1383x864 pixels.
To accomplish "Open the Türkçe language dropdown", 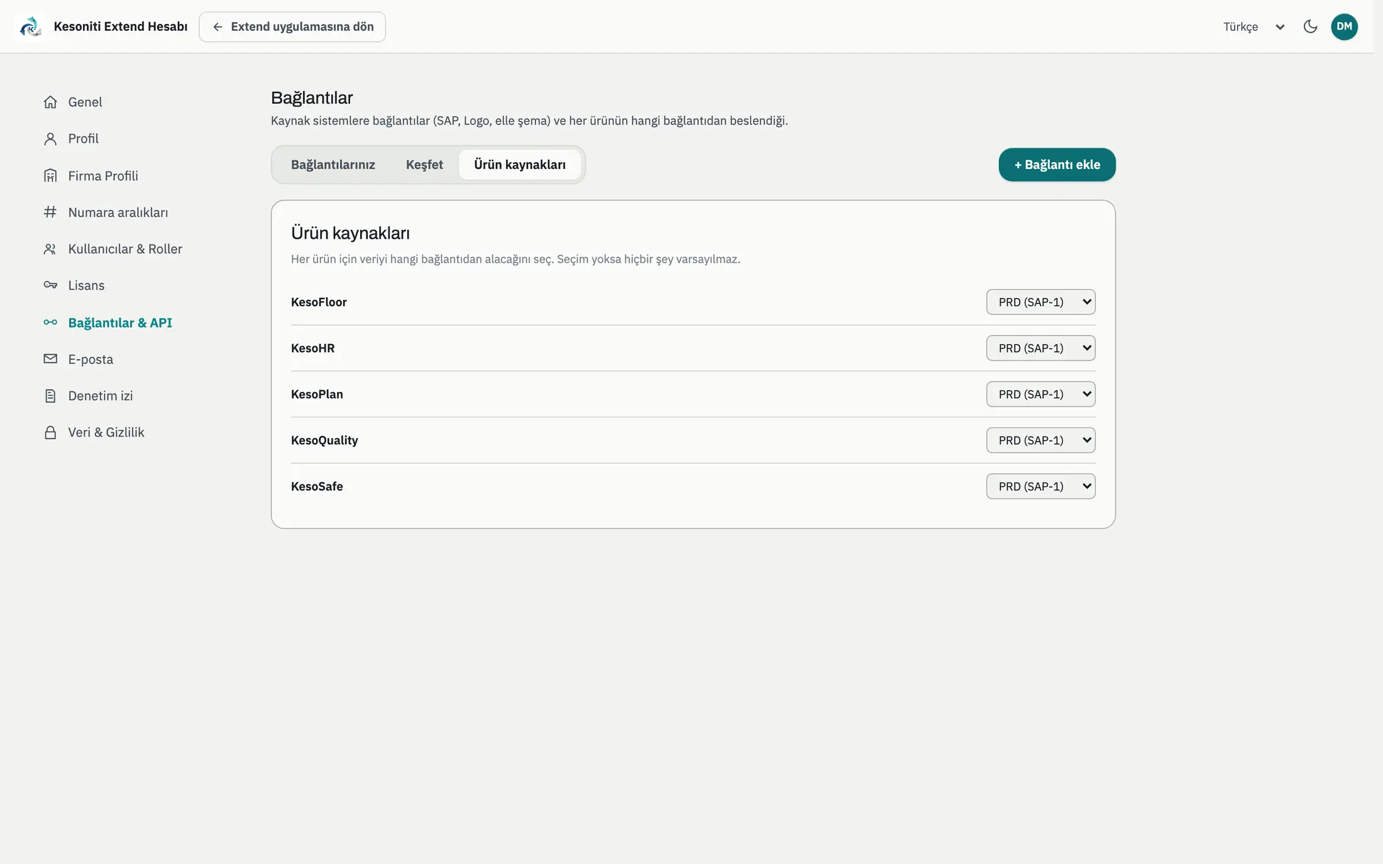I will pos(1254,26).
